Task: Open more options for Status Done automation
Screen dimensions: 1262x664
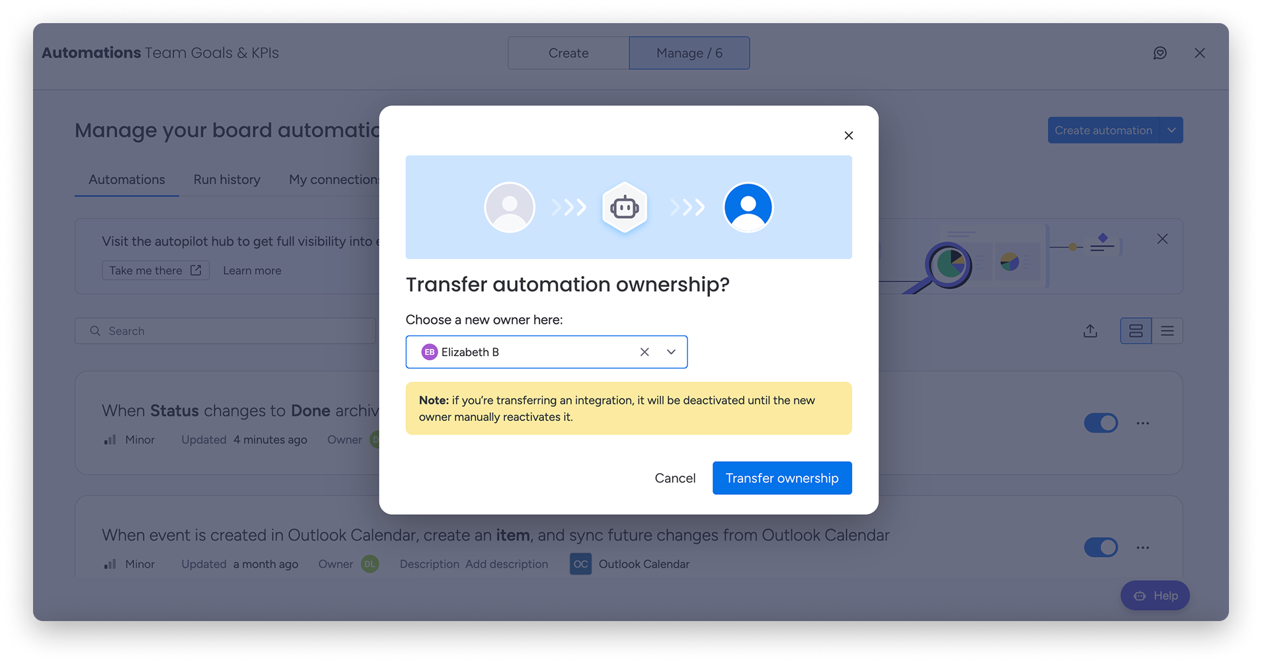Action: click(x=1142, y=423)
